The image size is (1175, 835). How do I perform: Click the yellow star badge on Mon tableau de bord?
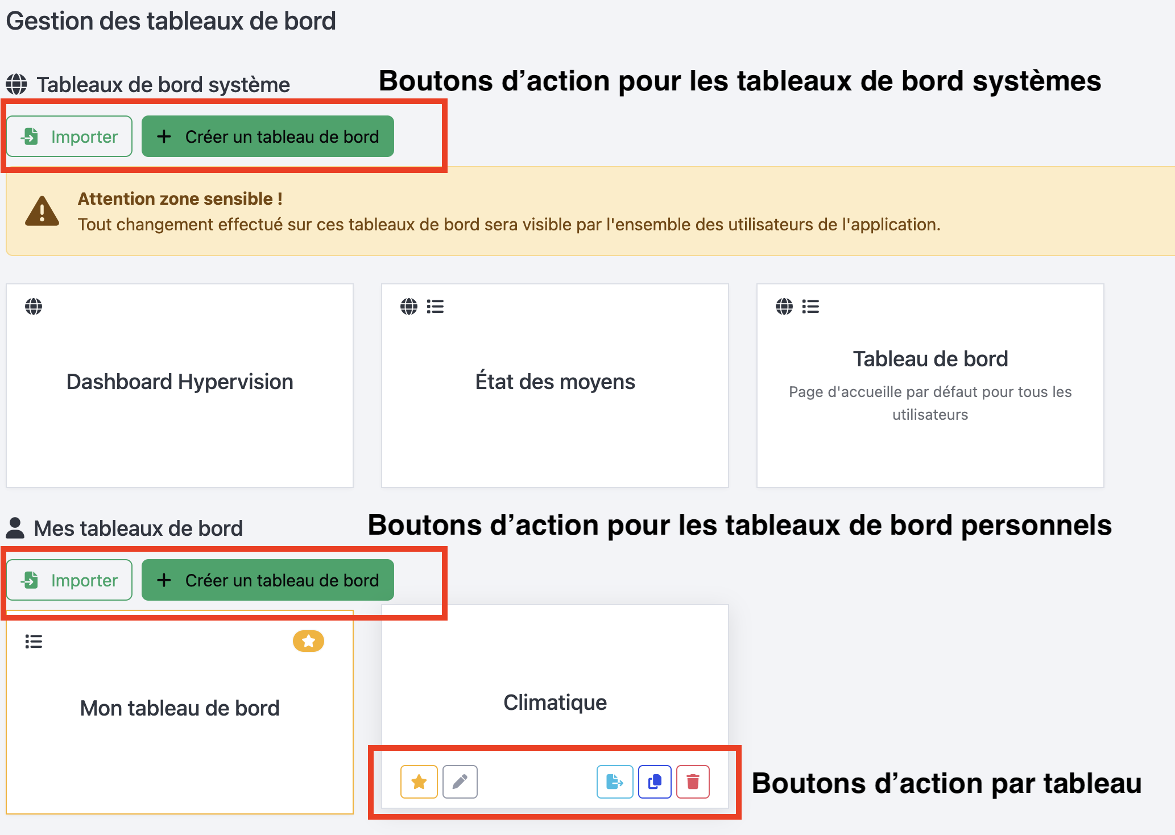[308, 641]
